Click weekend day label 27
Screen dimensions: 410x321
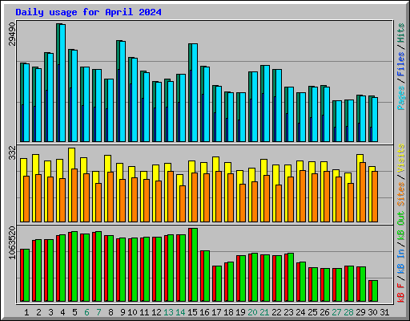pyautogui.click(x=336, y=312)
